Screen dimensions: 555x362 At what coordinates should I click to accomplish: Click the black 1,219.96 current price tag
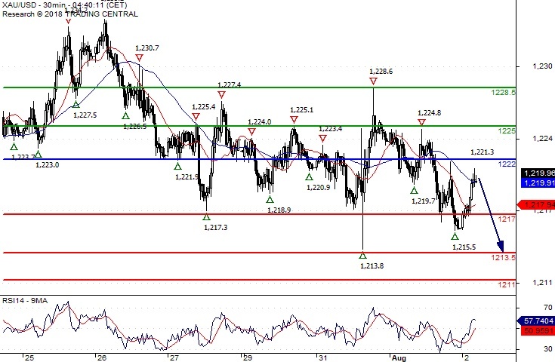538,173
